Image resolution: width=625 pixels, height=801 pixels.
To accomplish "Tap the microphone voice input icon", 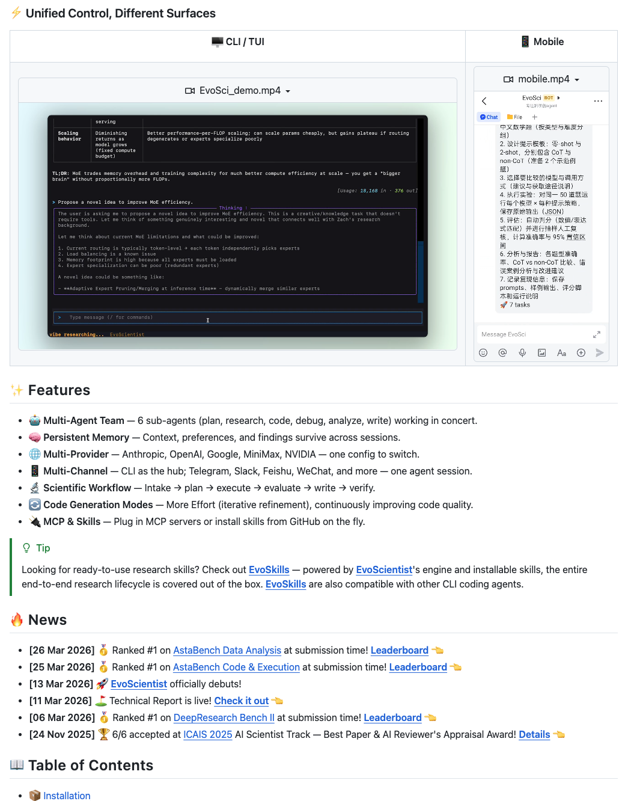I will click(522, 353).
